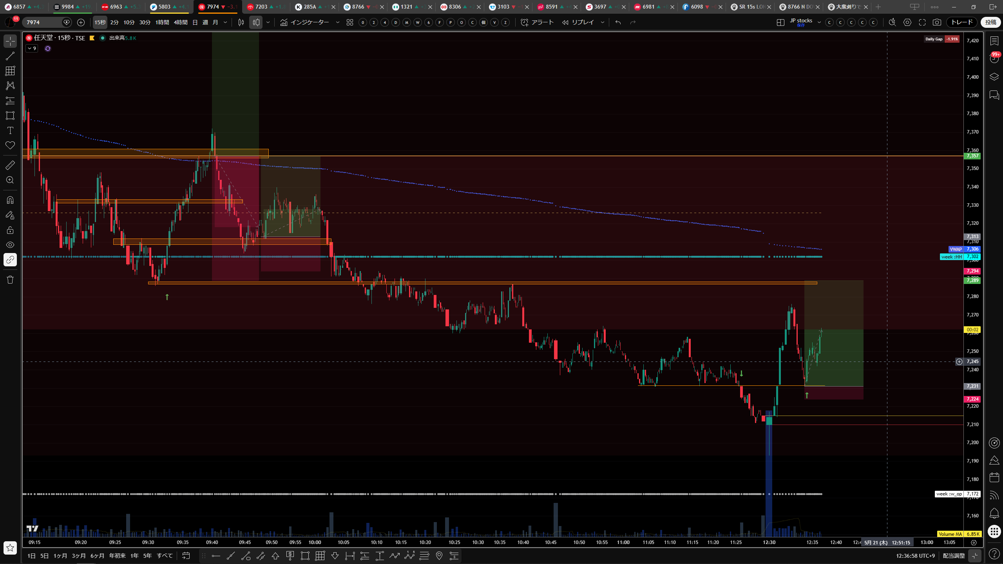Viewport: 1003px width, 564px height.
Task: Open the geometric shapes tool
Action: (x=10, y=116)
